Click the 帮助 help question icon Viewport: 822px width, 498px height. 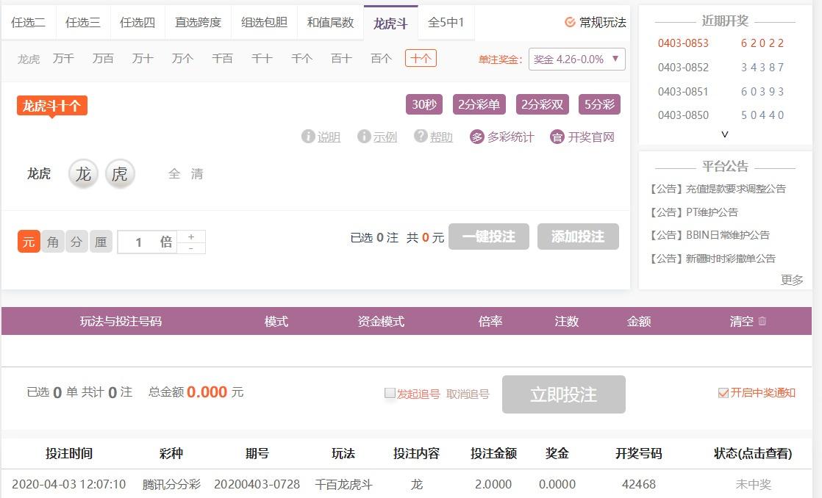pyautogui.click(x=421, y=137)
